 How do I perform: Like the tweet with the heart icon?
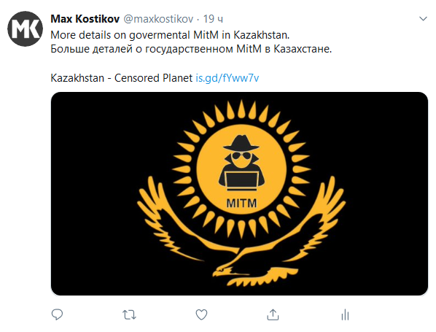coord(201,314)
